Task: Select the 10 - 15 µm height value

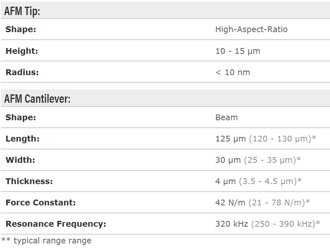Action: coord(237,51)
